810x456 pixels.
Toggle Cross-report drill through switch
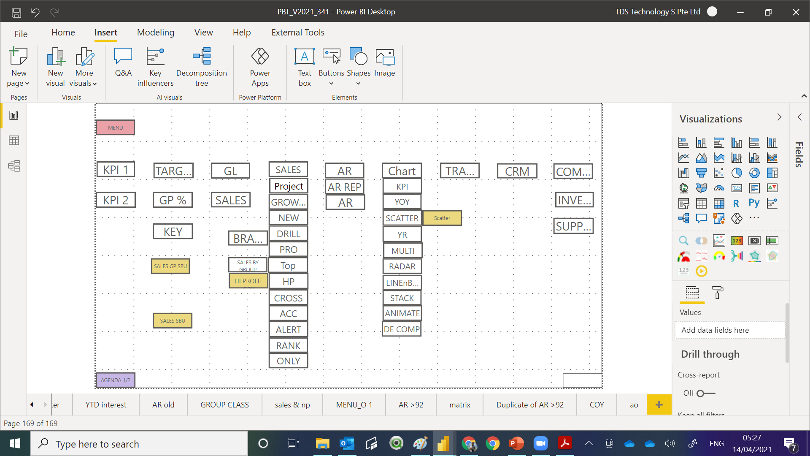[x=706, y=393]
